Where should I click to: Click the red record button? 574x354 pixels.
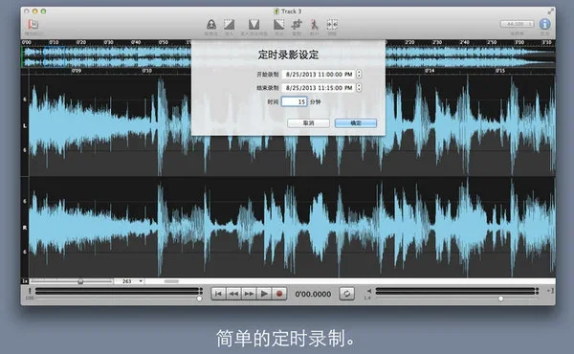pos(279,294)
